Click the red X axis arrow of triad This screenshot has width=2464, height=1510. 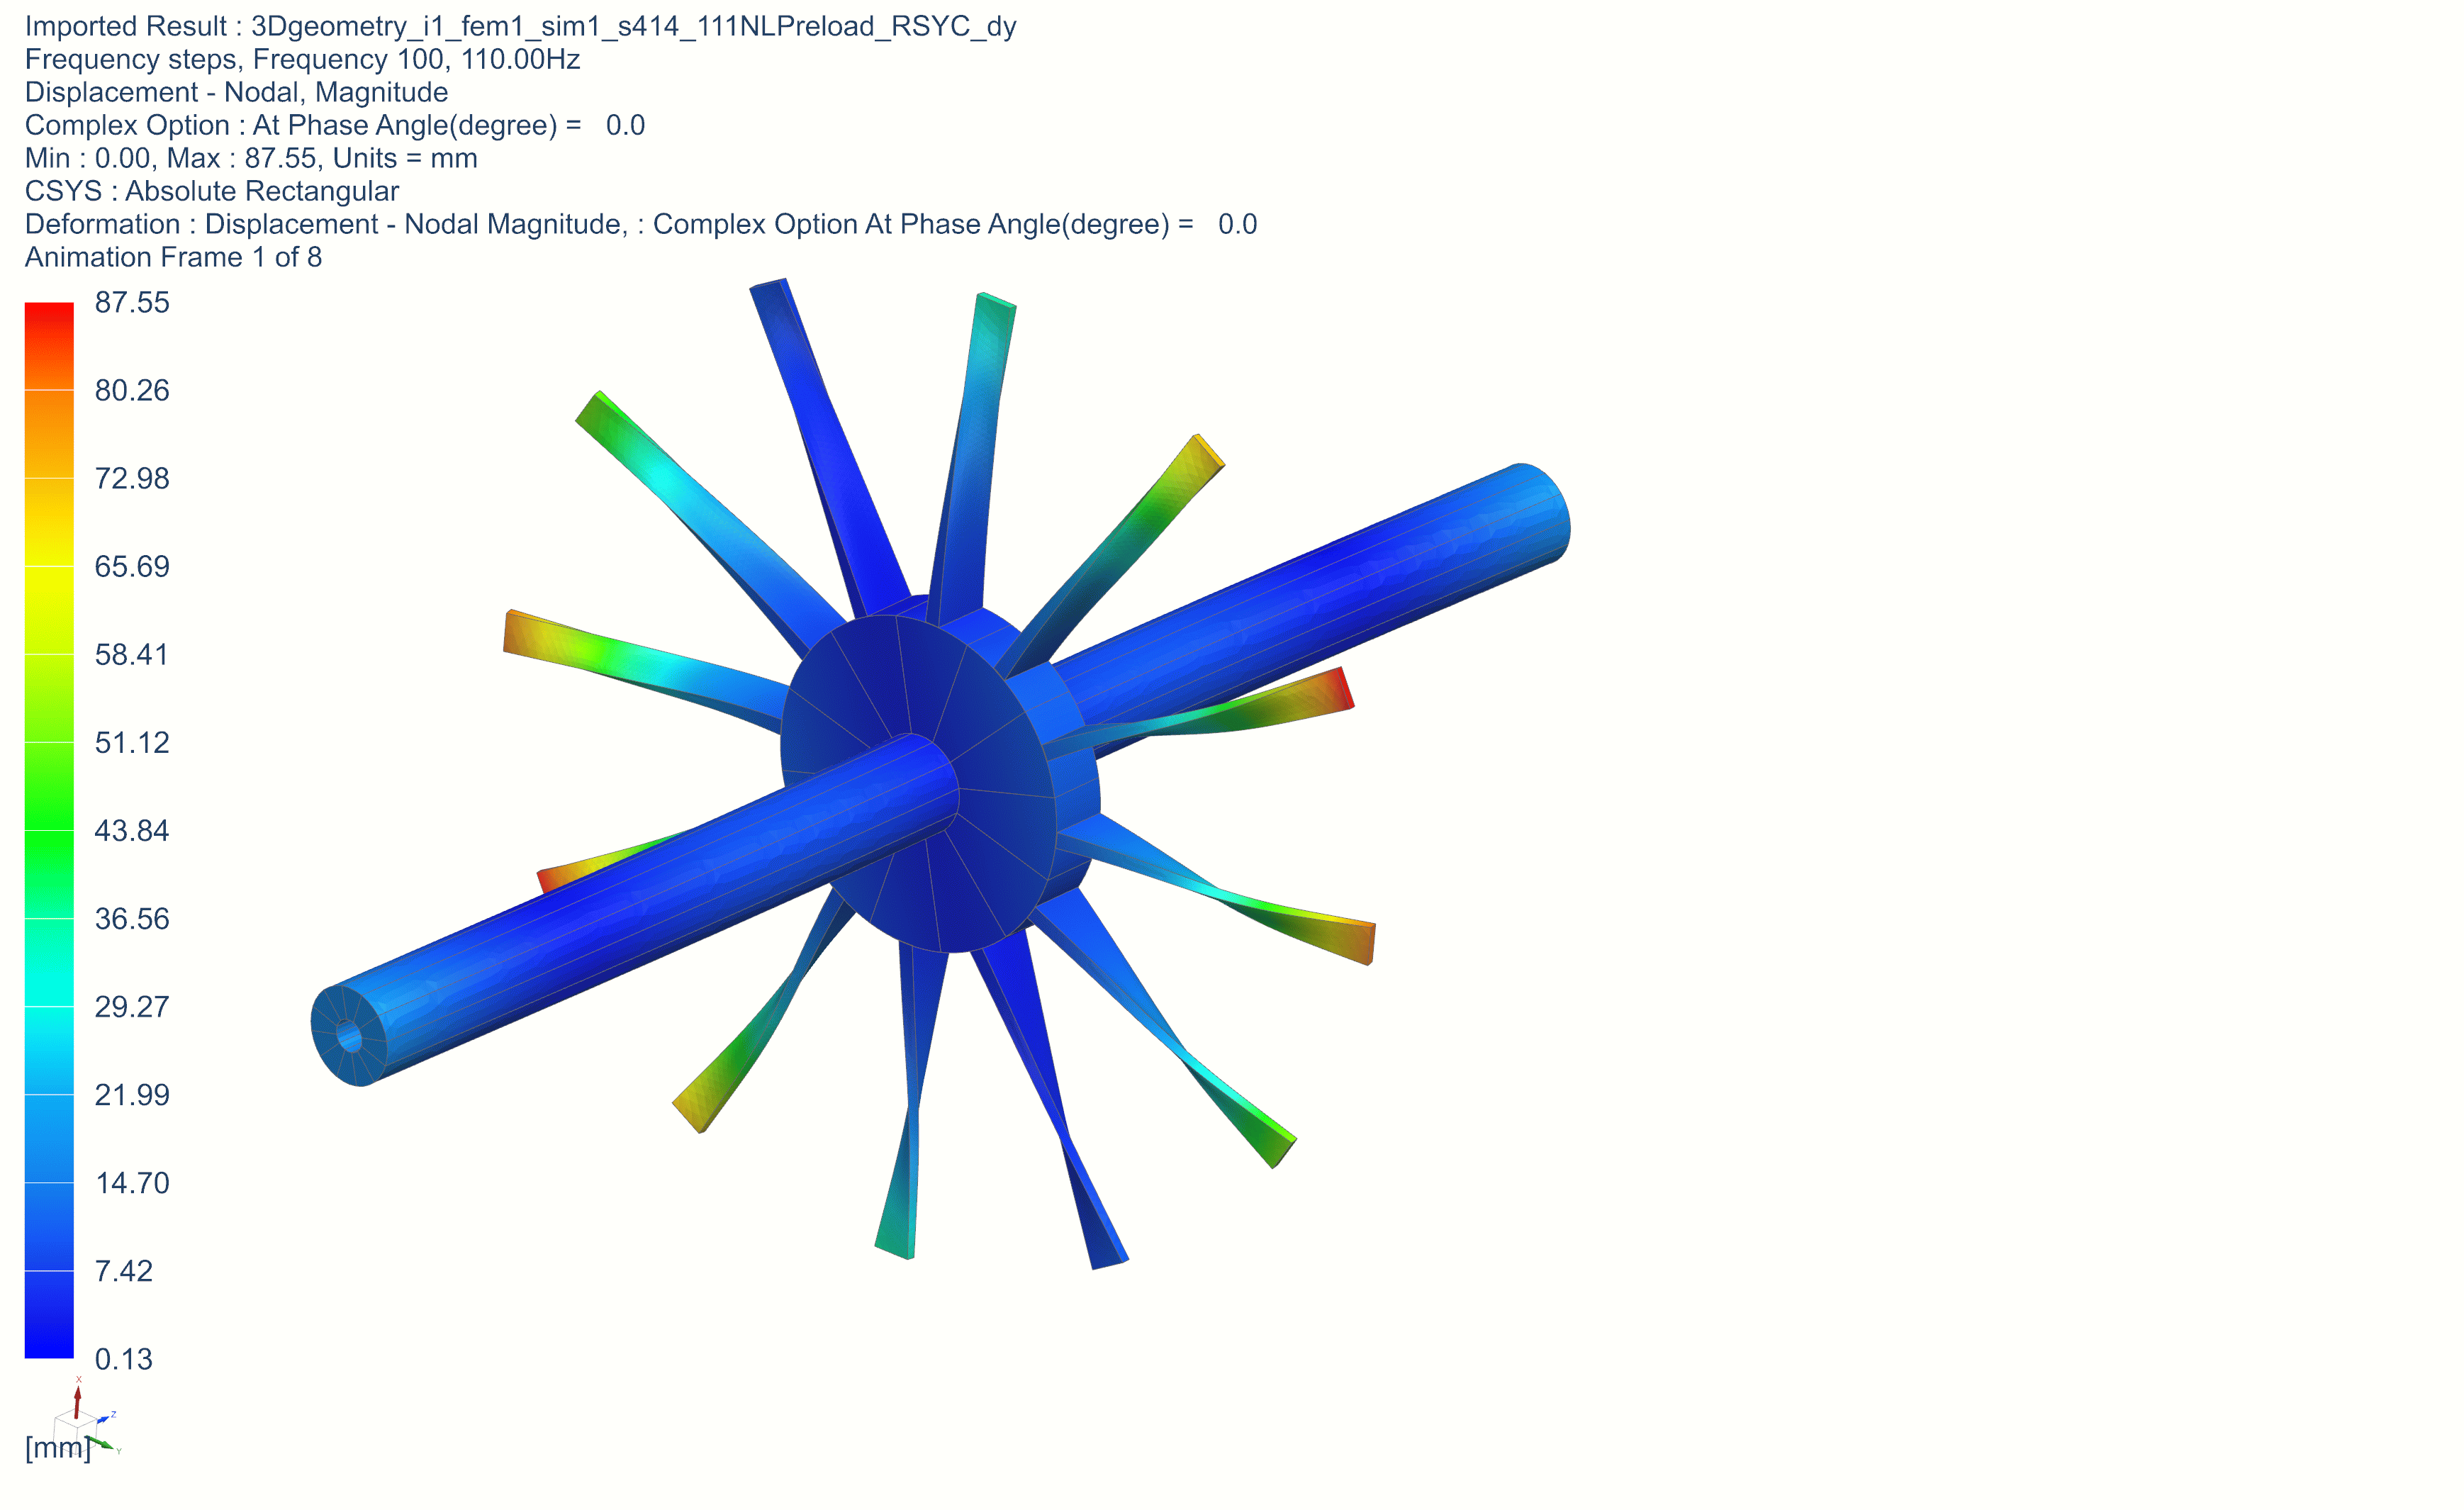tap(77, 1401)
